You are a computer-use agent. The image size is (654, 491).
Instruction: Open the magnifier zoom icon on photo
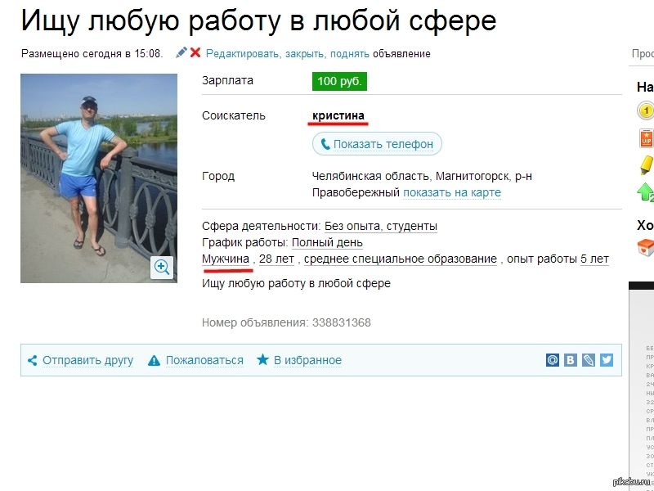(x=162, y=267)
